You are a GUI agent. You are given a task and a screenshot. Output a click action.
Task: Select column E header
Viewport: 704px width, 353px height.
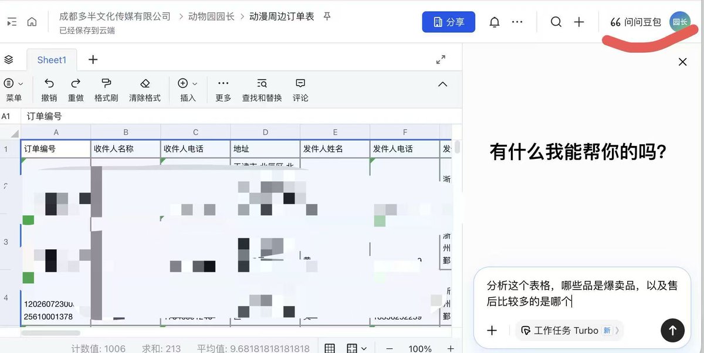click(x=335, y=132)
